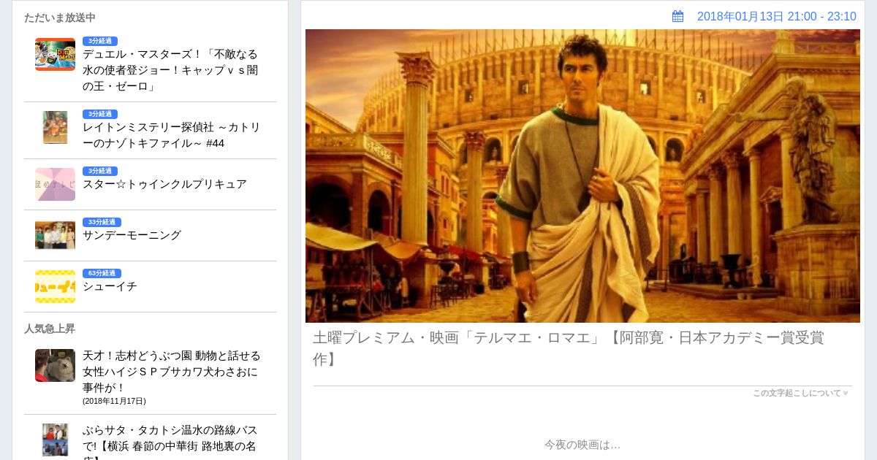This screenshot has width=877, height=460.
Task: Expand この文字起こしについて disclosure
Action: coord(800,393)
